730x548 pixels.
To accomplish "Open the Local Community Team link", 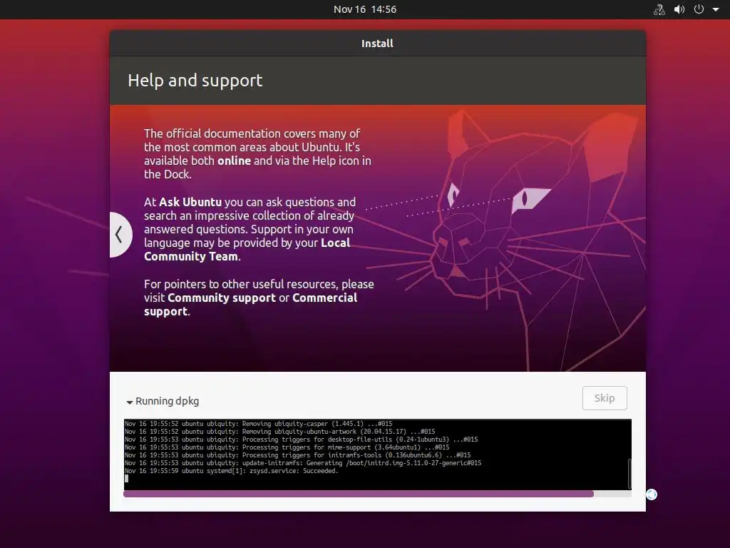I will [x=247, y=250].
